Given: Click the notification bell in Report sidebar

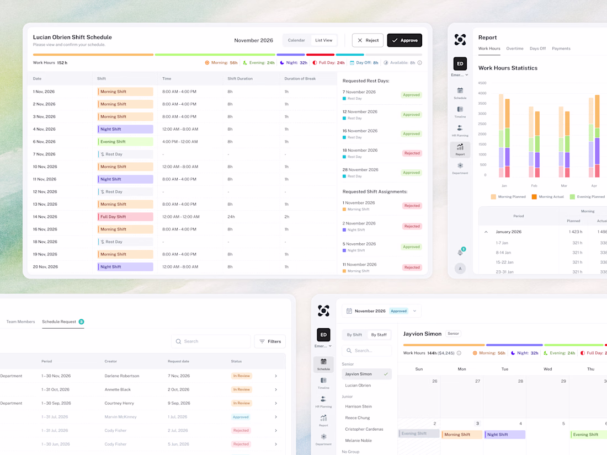Looking at the screenshot, I should (460, 252).
